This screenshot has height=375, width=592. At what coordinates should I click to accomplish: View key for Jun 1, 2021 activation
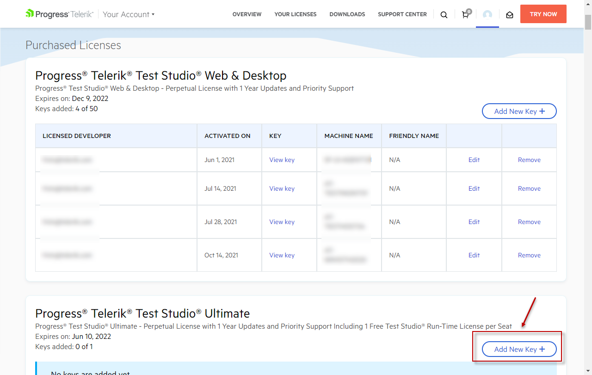(x=282, y=160)
